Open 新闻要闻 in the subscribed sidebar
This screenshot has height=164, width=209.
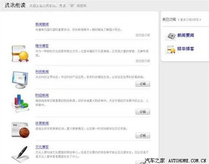(186, 35)
